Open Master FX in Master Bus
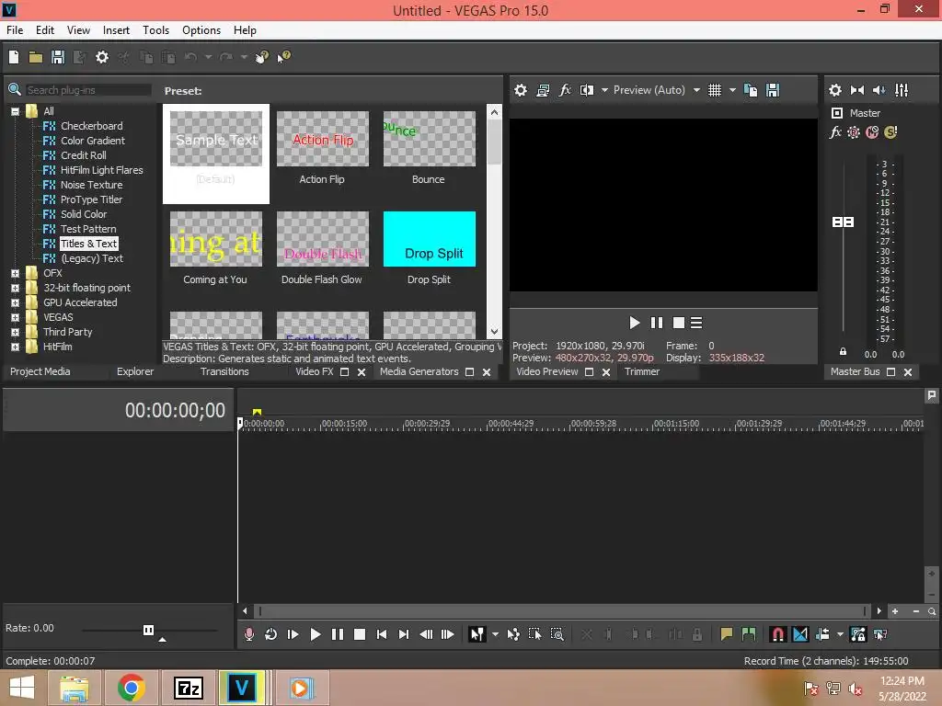The image size is (942, 706). click(x=835, y=132)
